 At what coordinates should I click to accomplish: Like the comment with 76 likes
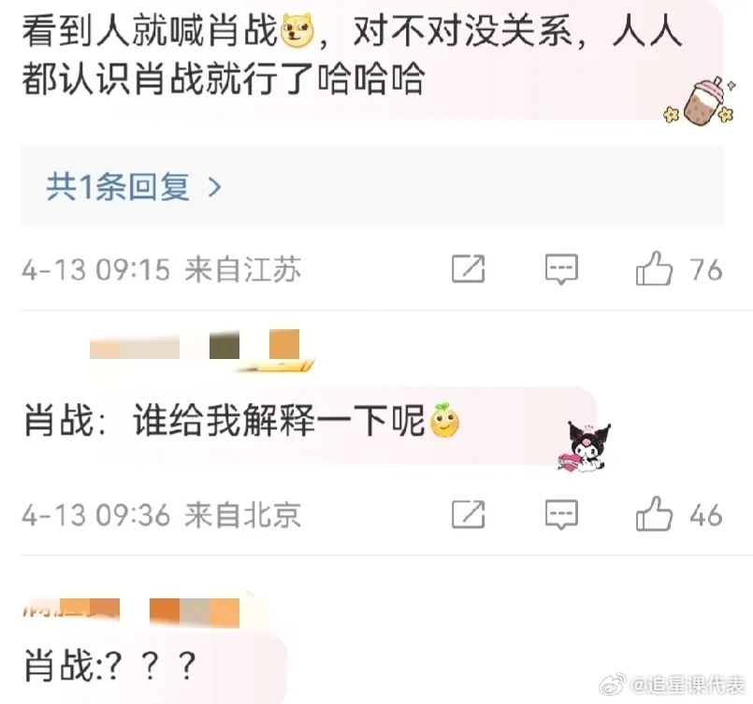point(654,268)
